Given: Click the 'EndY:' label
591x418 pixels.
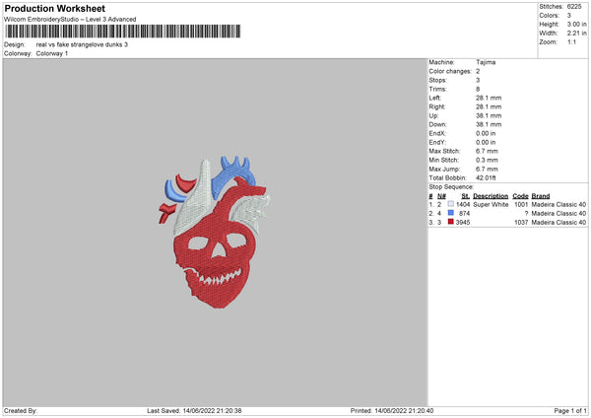Looking at the screenshot, I should [437, 143].
